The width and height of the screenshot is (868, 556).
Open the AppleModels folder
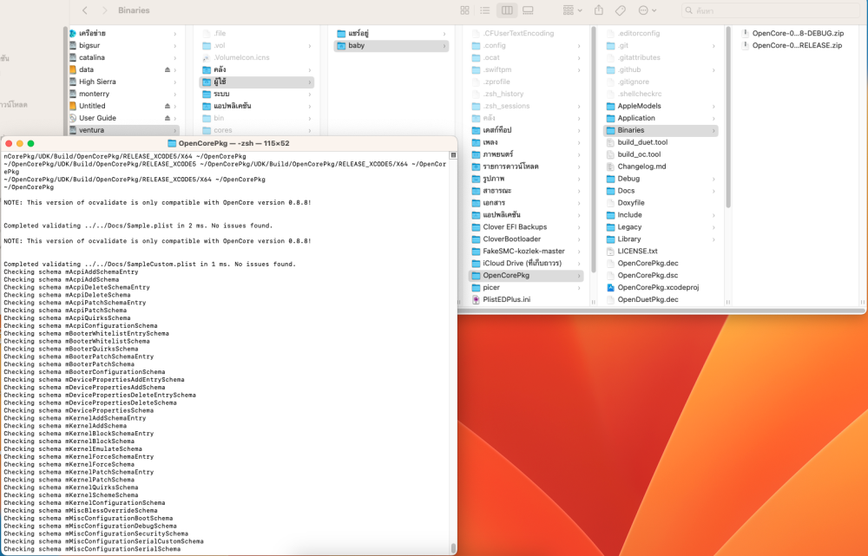click(x=661, y=106)
